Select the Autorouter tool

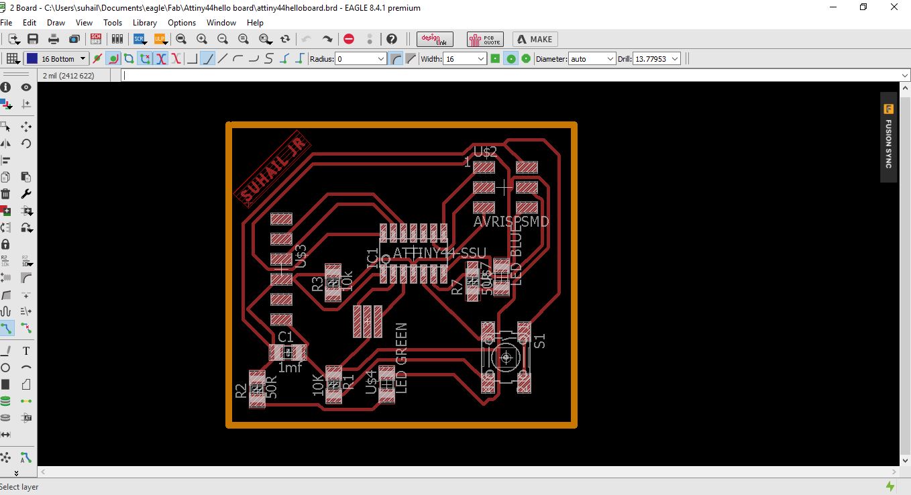pyautogui.click(x=26, y=457)
